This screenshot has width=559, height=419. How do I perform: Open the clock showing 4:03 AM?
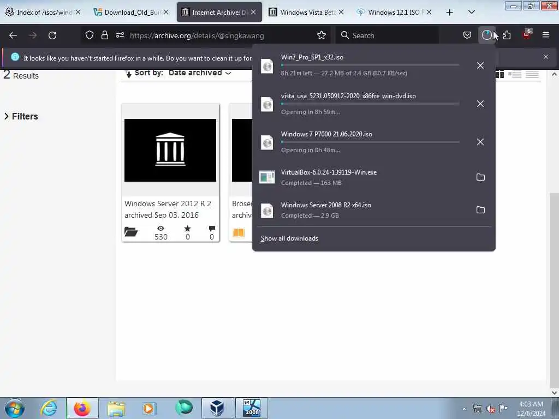(531, 409)
